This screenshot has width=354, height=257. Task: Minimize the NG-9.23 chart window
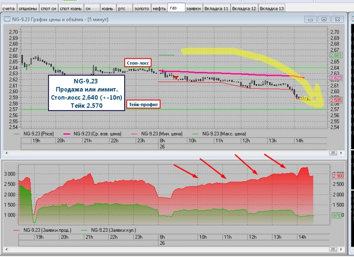point(311,19)
